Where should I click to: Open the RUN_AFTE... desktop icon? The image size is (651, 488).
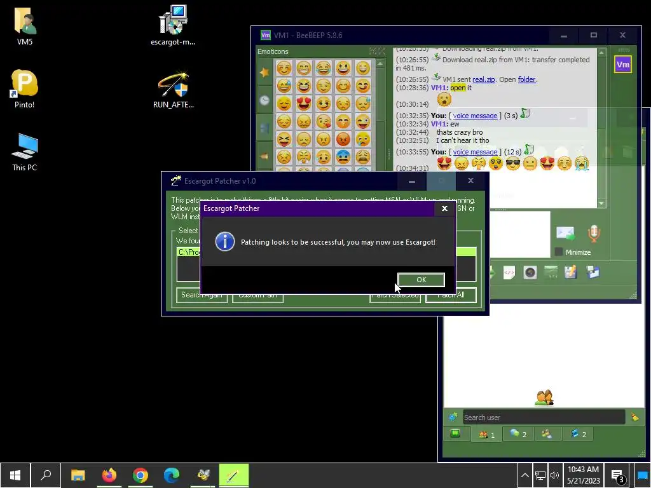(174, 90)
